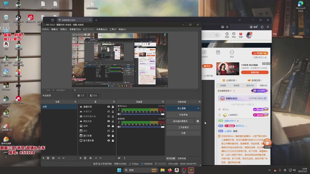Show hidden system tray icons chevron
The width and height of the screenshot is (310, 174).
pyautogui.click(x=269, y=170)
